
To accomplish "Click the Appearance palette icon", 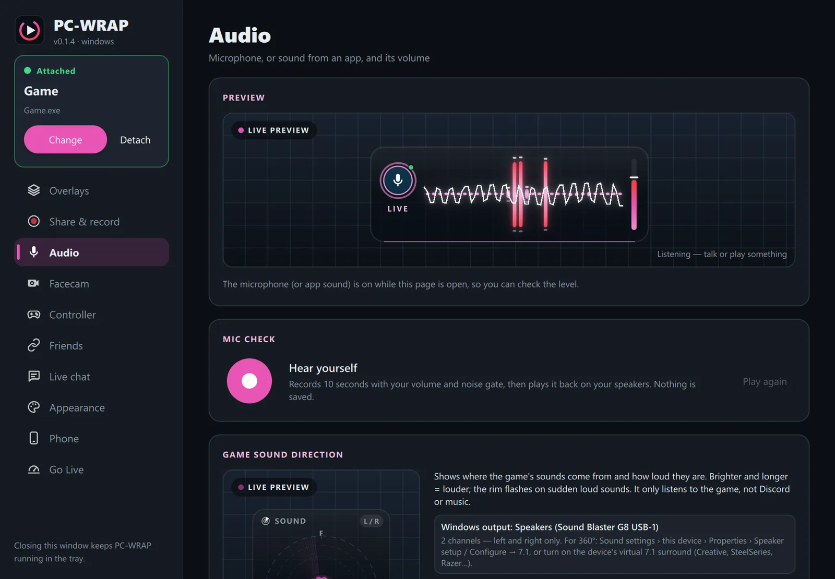I will [34, 407].
